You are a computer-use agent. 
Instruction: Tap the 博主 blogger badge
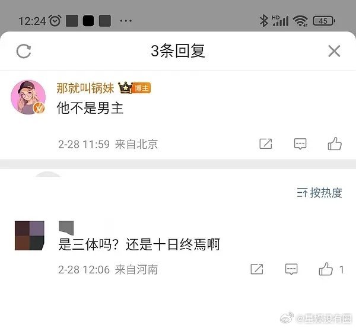pos(141,88)
